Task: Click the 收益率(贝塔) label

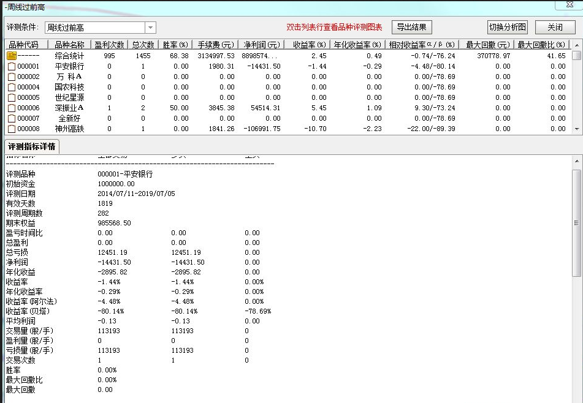Action: point(28,311)
